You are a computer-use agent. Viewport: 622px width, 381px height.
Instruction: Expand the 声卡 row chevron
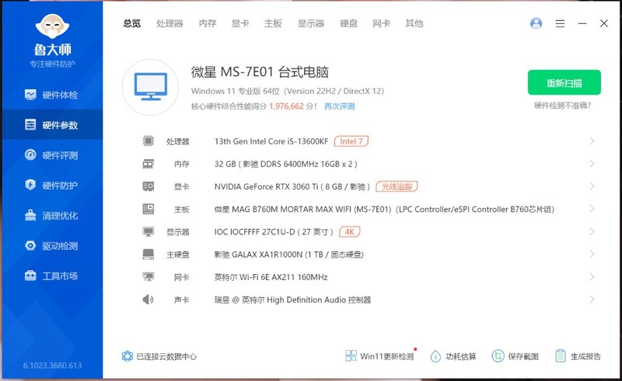(x=592, y=299)
